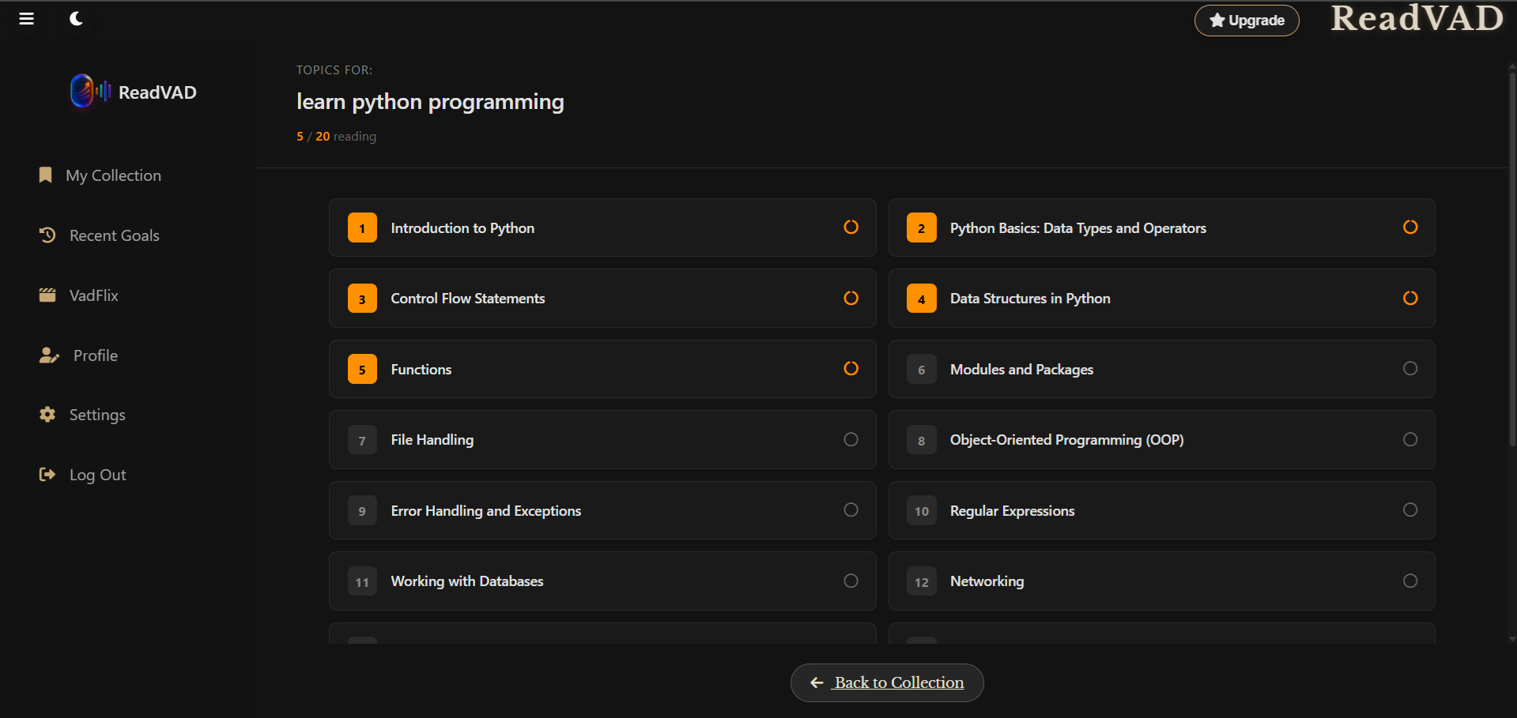Click the user edit icon beside Profile
The width and height of the screenshot is (1517, 718).
pos(49,355)
